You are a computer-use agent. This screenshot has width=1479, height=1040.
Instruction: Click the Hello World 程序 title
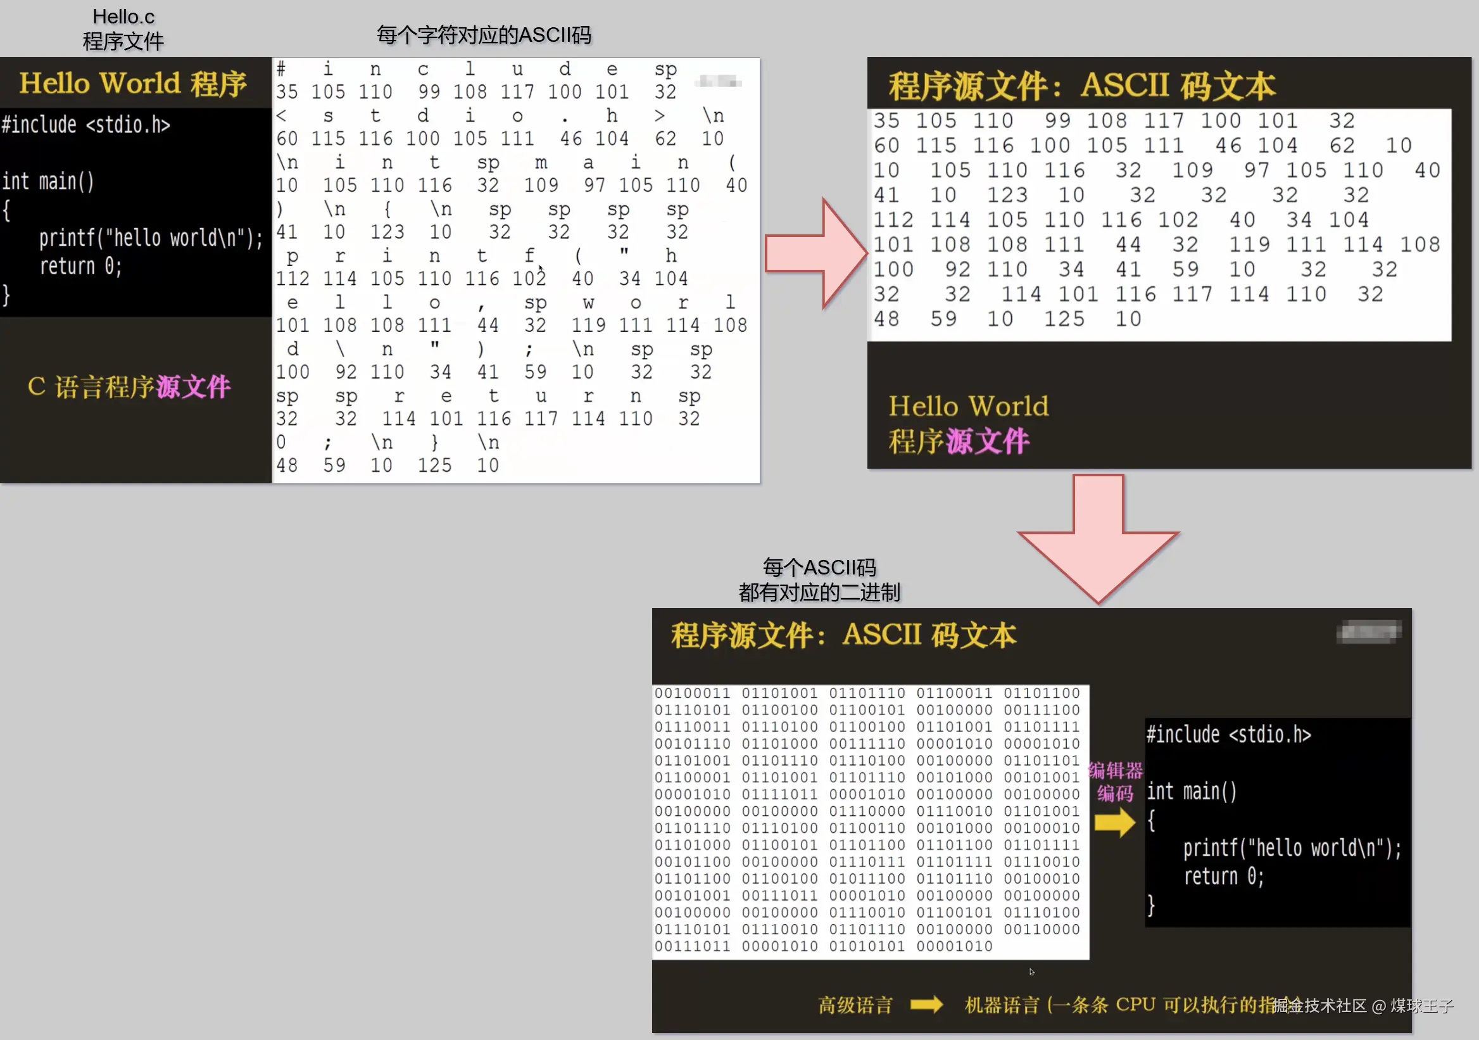pos(133,84)
